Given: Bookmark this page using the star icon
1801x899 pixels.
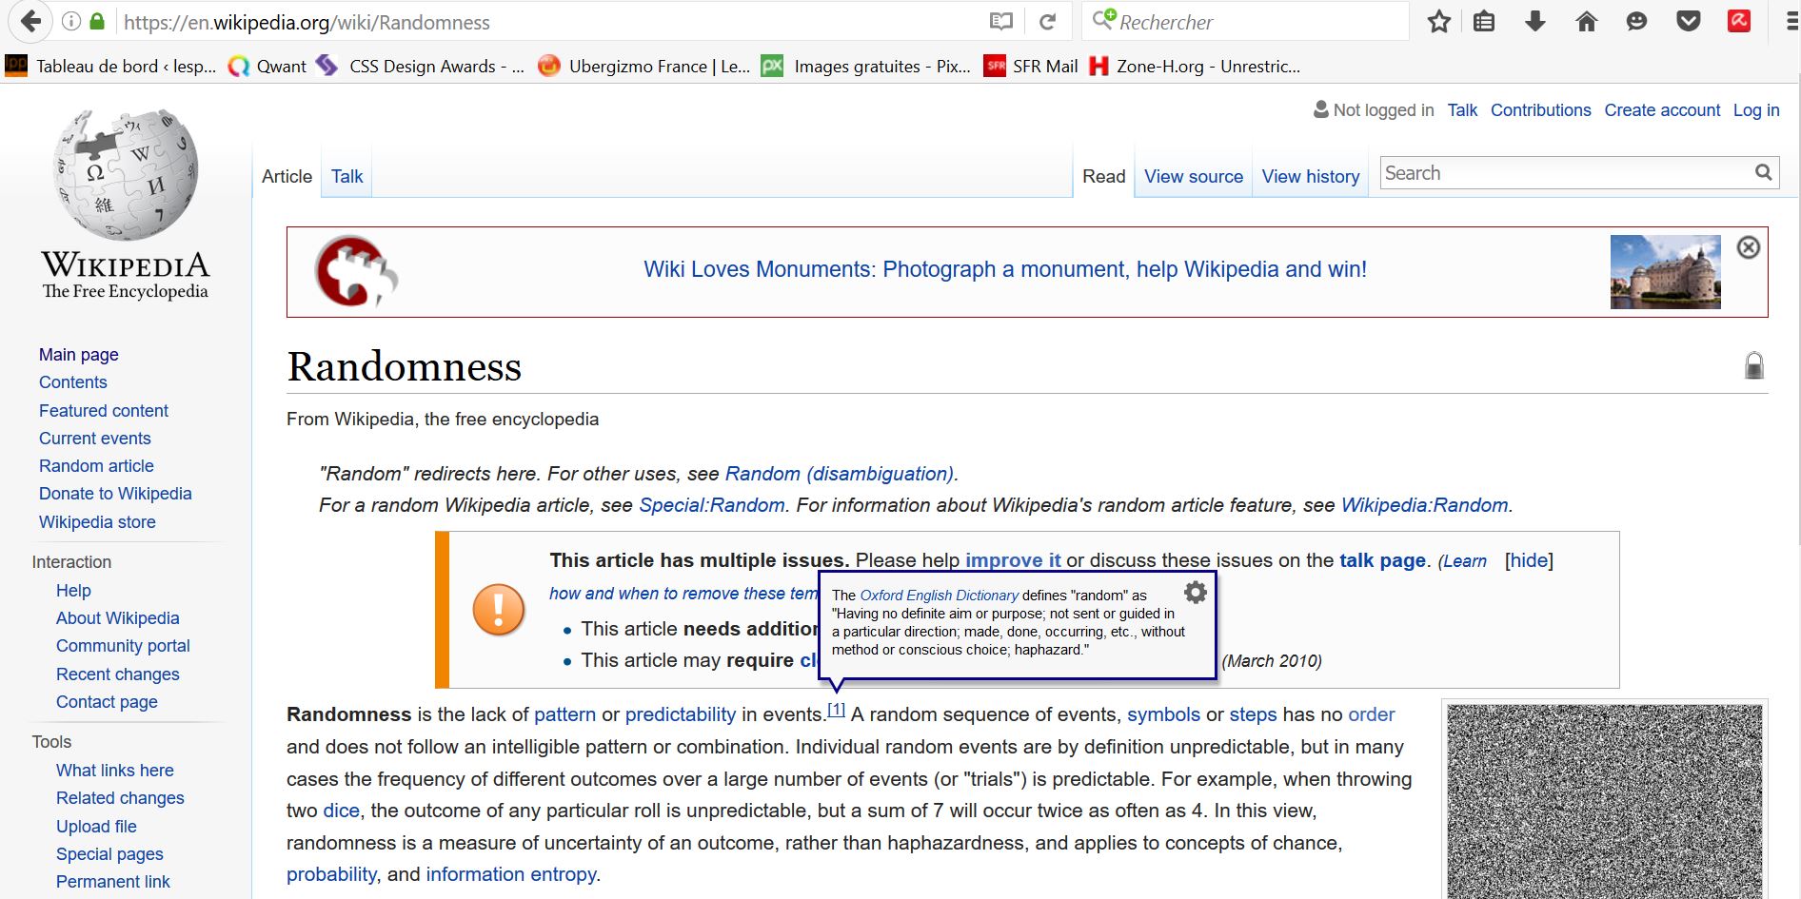Looking at the screenshot, I should tap(1438, 22).
